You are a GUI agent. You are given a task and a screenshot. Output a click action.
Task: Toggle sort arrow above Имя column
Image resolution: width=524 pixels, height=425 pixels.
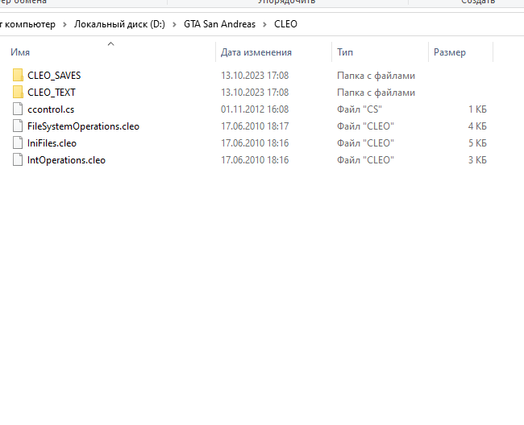(x=110, y=43)
